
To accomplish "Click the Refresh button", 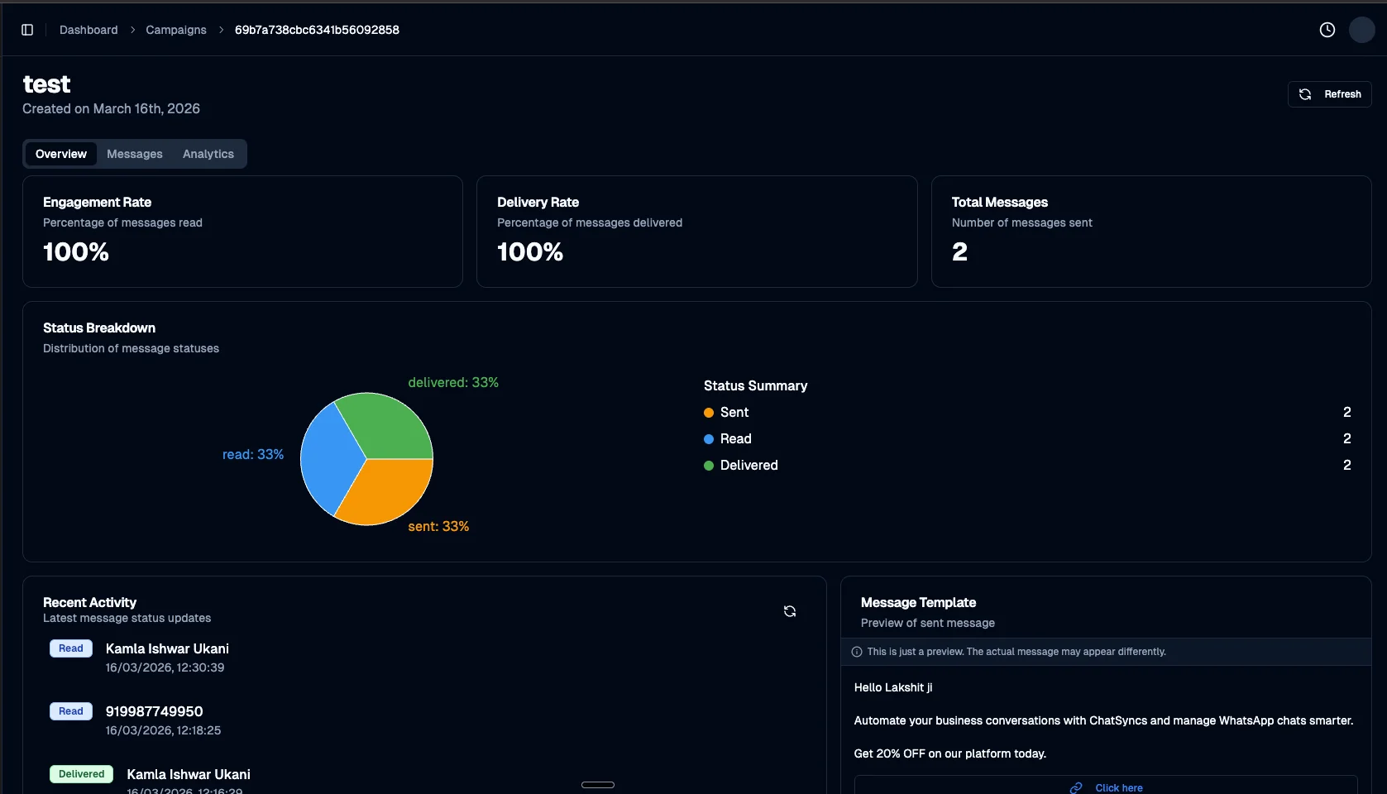I will (x=1329, y=93).
